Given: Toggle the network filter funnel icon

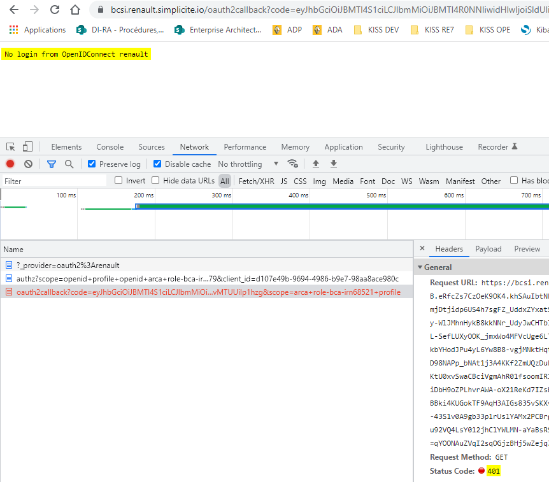Looking at the screenshot, I should point(52,164).
